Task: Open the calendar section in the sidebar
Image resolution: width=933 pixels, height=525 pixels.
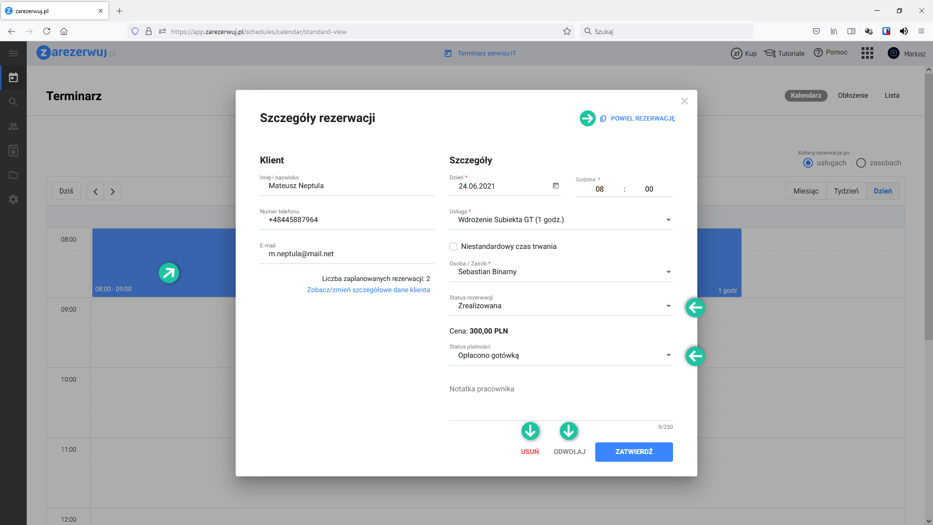Action: tap(13, 78)
